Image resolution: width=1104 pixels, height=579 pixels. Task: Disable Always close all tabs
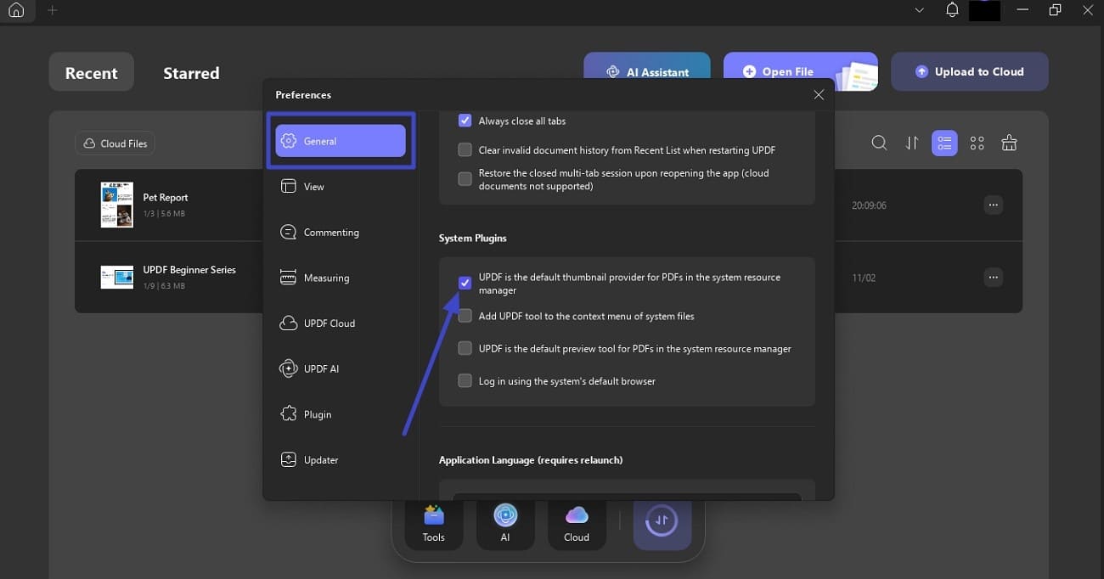click(465, 121)
